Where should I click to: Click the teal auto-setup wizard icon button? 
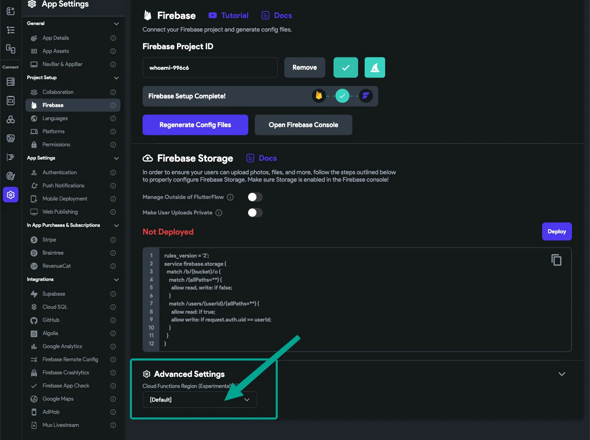pos(374,67)
